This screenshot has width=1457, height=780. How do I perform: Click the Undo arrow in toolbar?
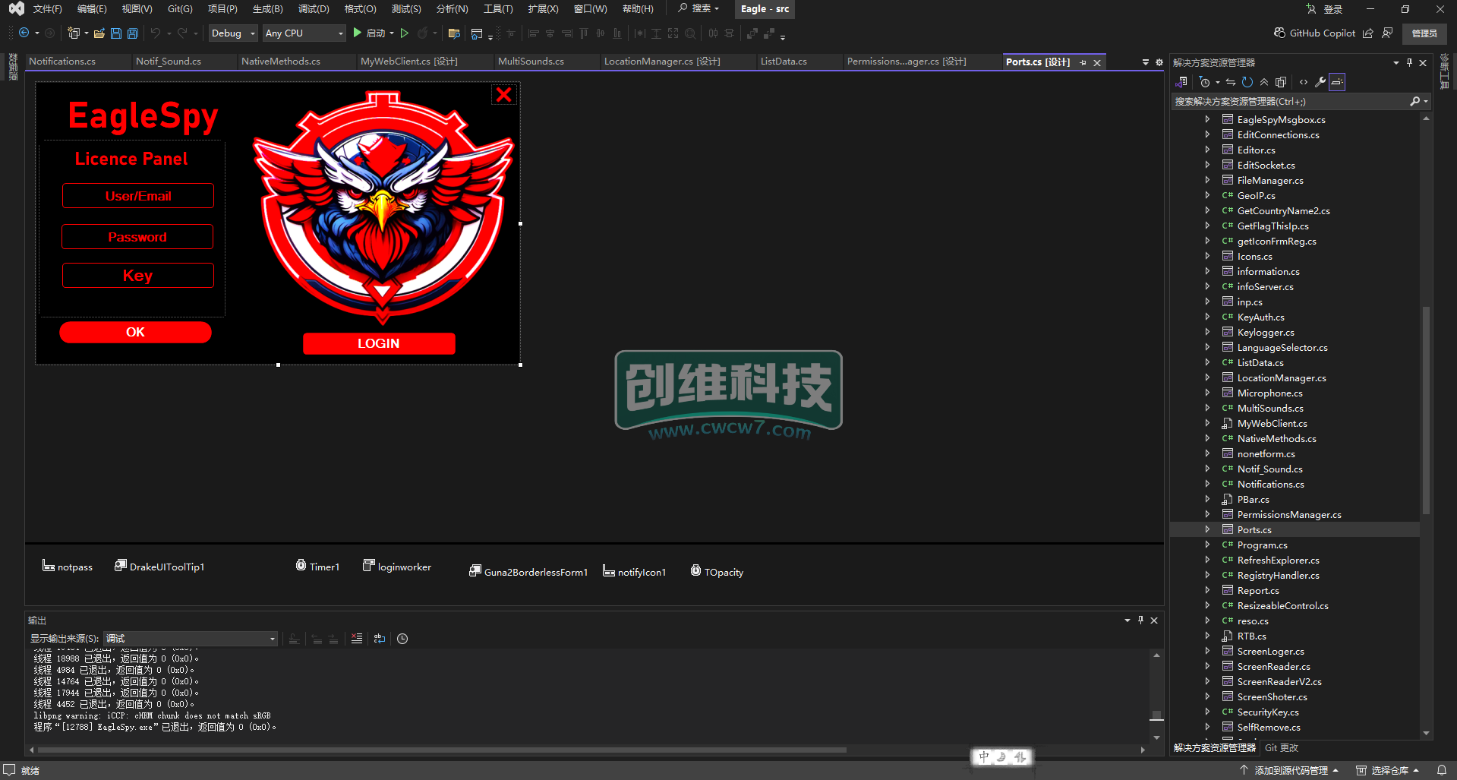[156, 33]
